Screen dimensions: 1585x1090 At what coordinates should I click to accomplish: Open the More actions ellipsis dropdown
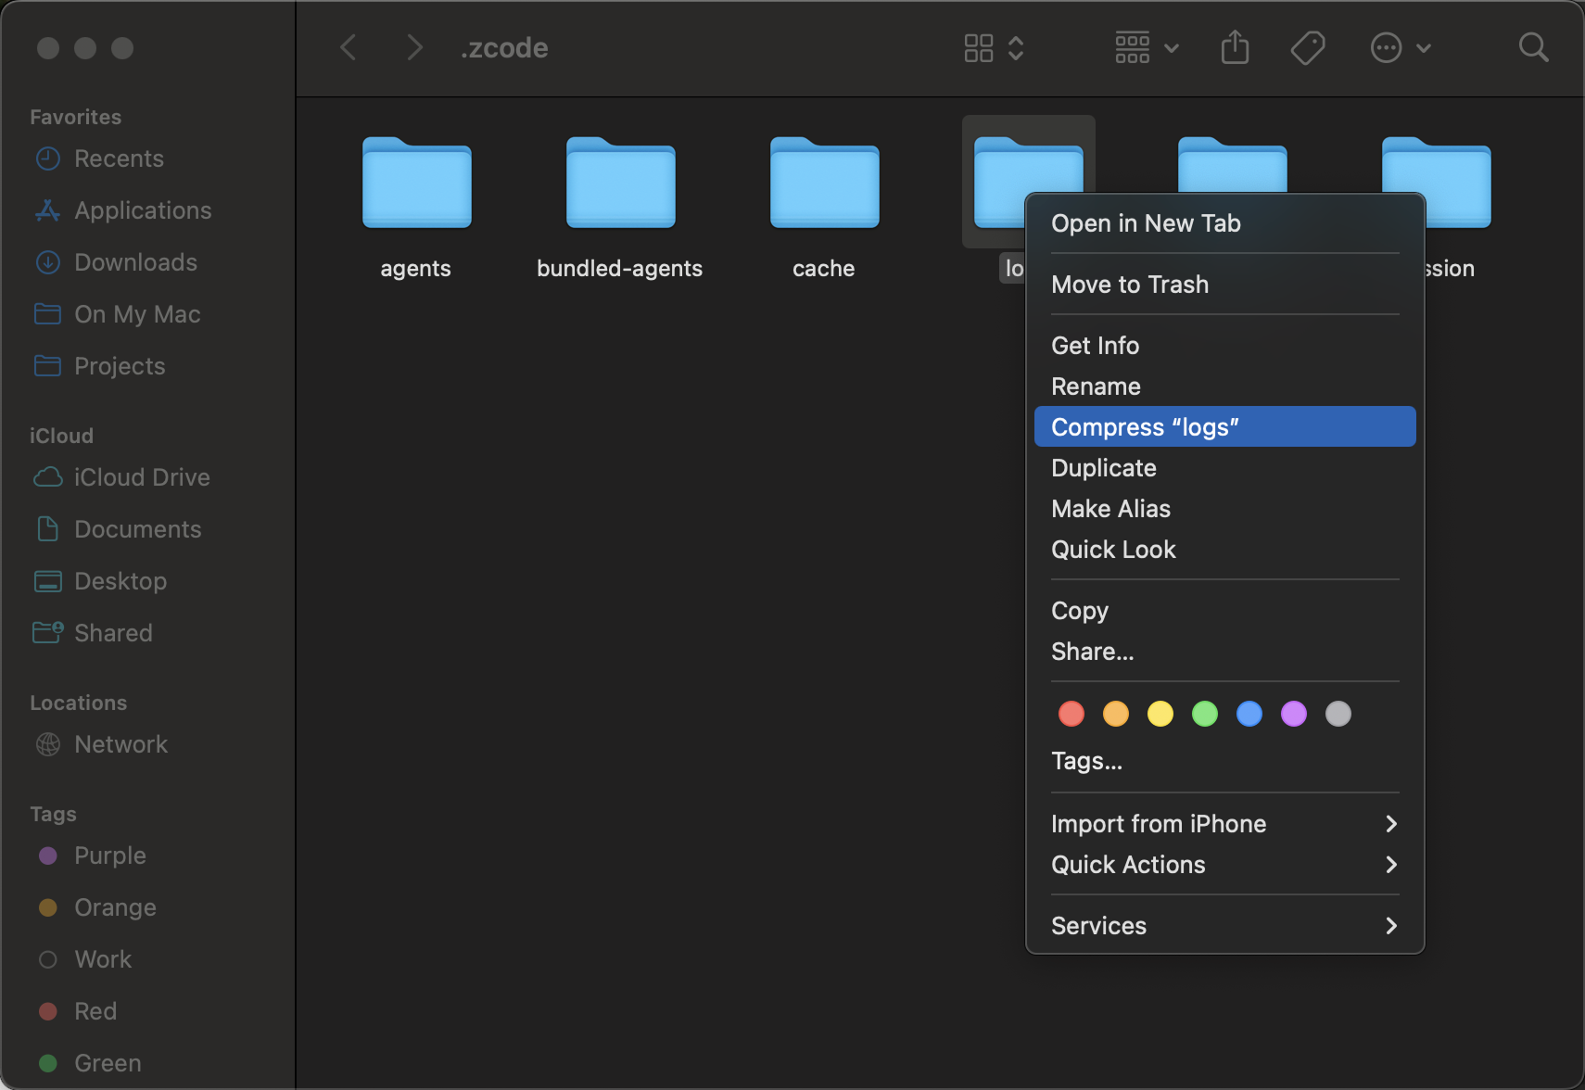pos(1401,47)
